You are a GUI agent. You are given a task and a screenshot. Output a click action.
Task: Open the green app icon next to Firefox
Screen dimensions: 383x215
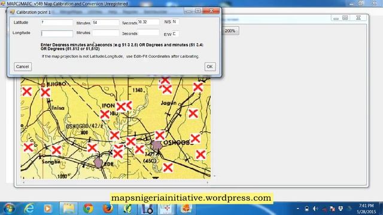[x=127, y=208]
